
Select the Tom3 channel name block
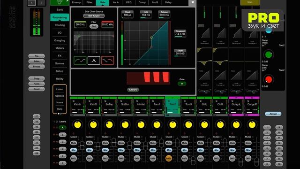(x=188, y=107)
